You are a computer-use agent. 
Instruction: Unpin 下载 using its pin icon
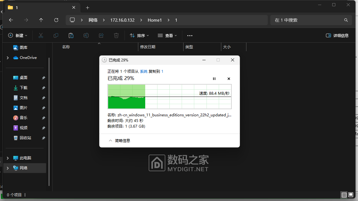43,88
